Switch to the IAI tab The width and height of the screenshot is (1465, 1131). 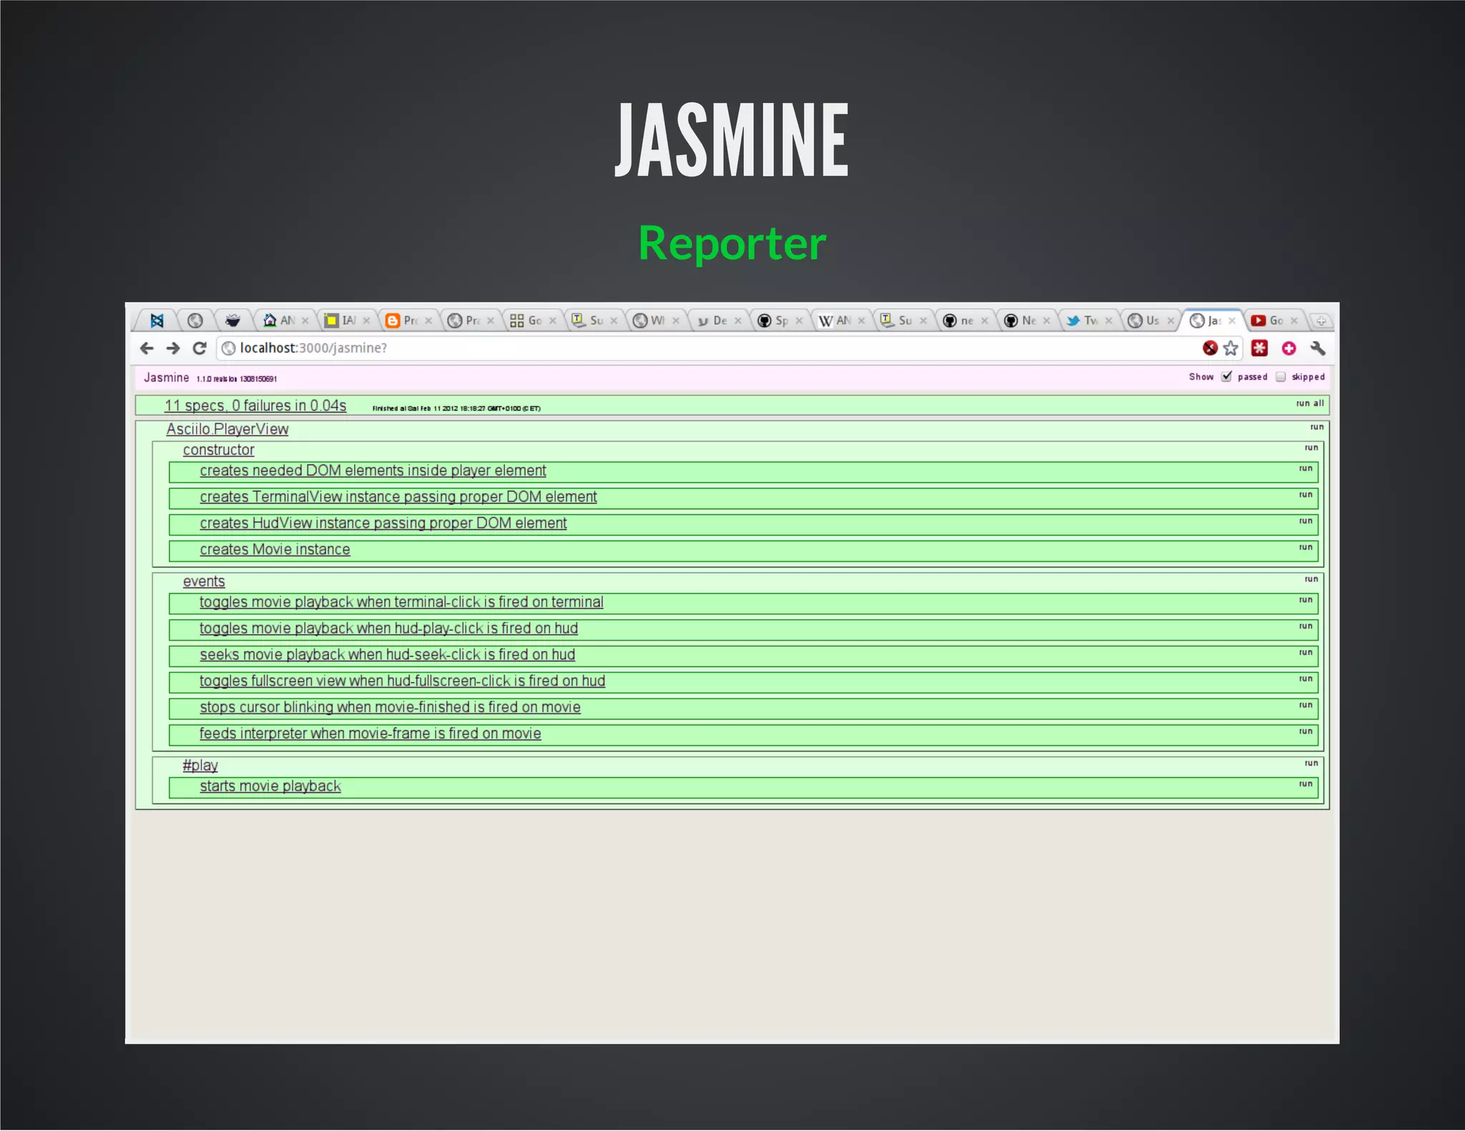point(346,320)
